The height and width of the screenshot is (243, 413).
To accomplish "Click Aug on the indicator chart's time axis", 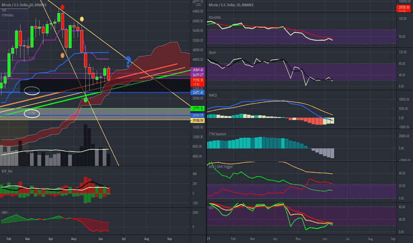I will coord(370,239).
